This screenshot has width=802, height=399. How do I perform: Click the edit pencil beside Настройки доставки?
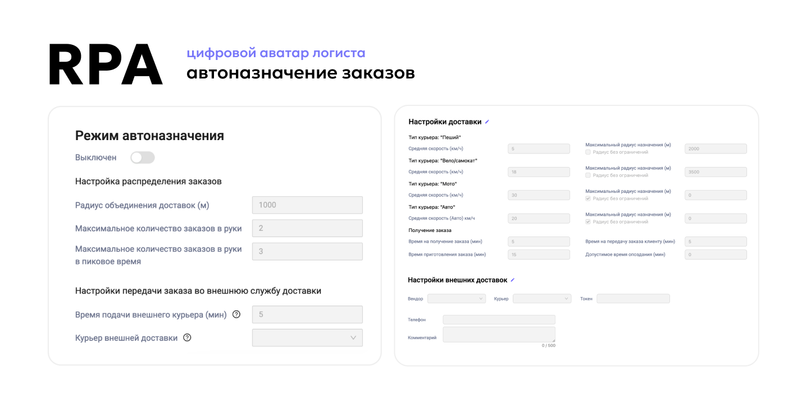point(487,122)
